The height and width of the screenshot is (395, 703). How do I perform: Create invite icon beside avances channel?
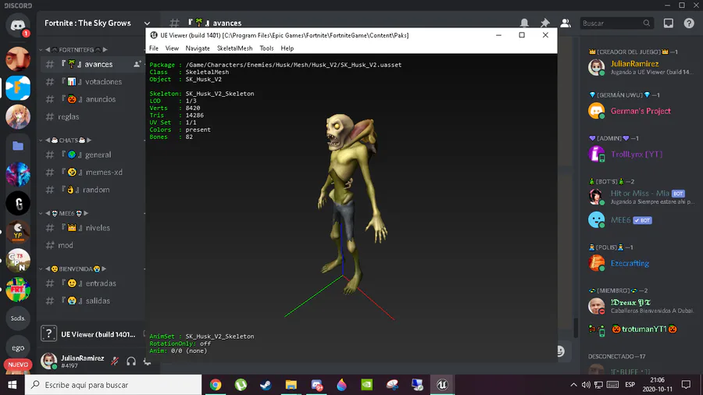(137, 64)
